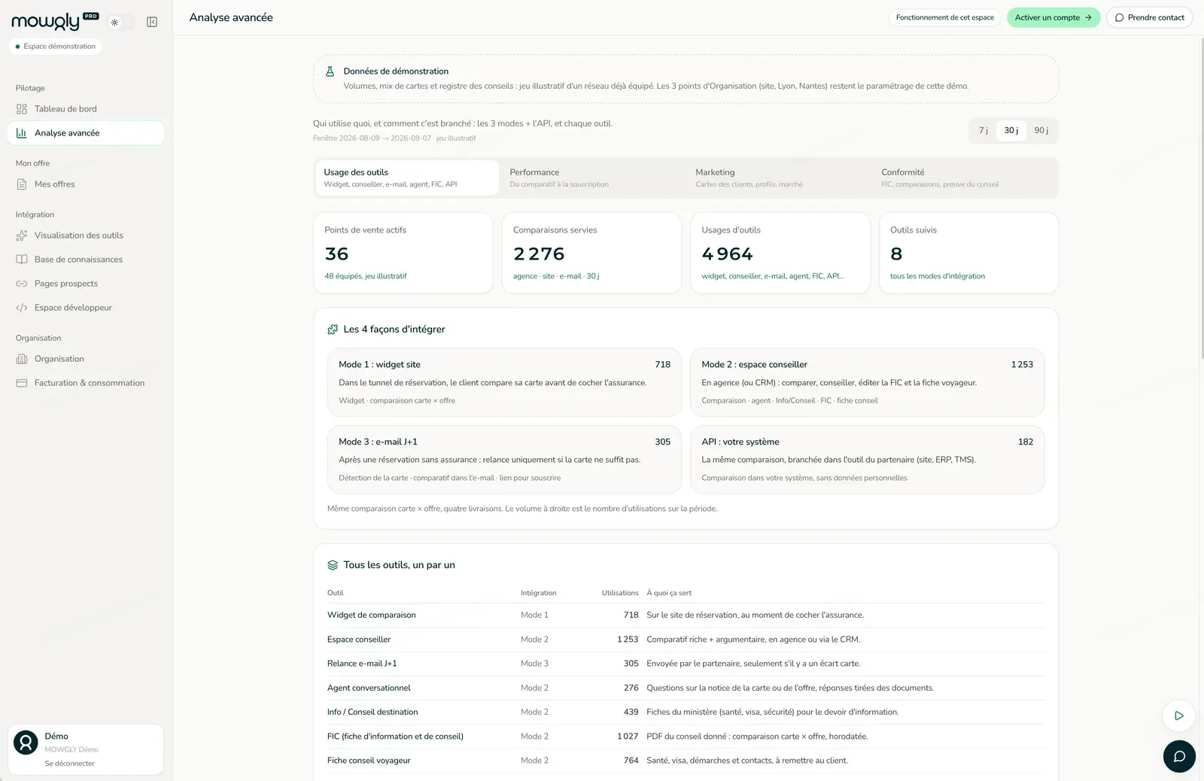The width and height of the screenshot is (1204, 781).
Task: Select the 90 j period
Action: tap(1041, 130)
